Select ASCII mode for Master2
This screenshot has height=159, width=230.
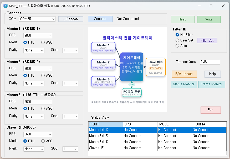[x=48, y=76]
